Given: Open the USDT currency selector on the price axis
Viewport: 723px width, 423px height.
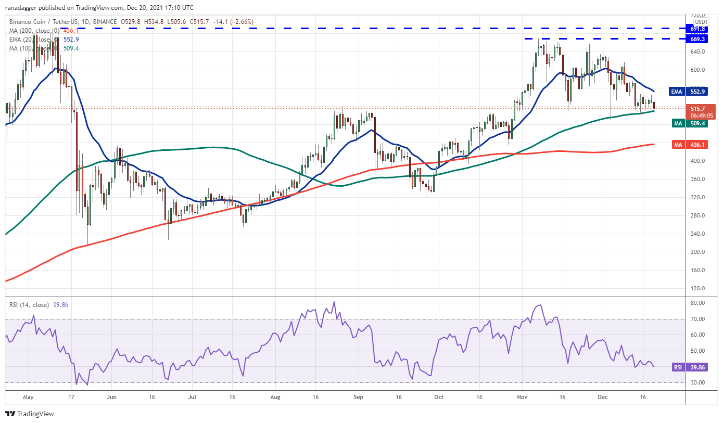Looking at the screenshot, I should point(701,22).
